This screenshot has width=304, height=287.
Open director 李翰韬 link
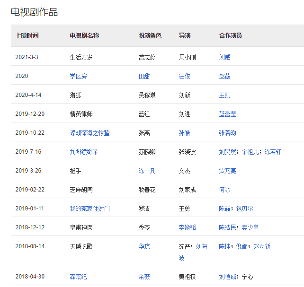click(187, 227)
